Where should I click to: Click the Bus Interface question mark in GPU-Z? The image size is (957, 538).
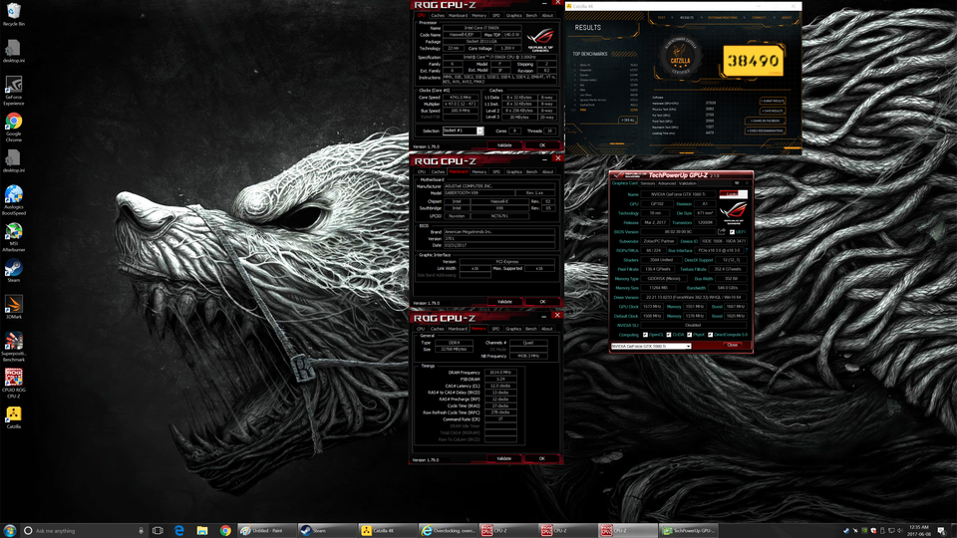(746, 250)
